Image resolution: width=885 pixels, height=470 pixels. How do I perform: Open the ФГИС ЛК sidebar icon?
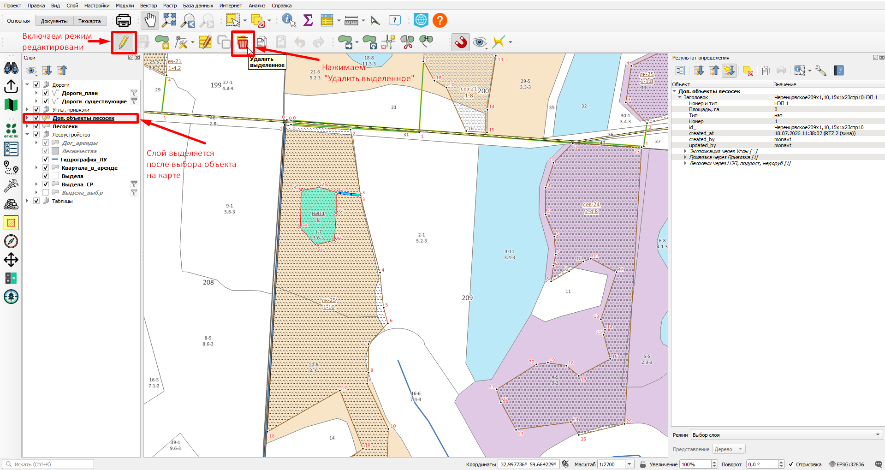coord(11,130)
